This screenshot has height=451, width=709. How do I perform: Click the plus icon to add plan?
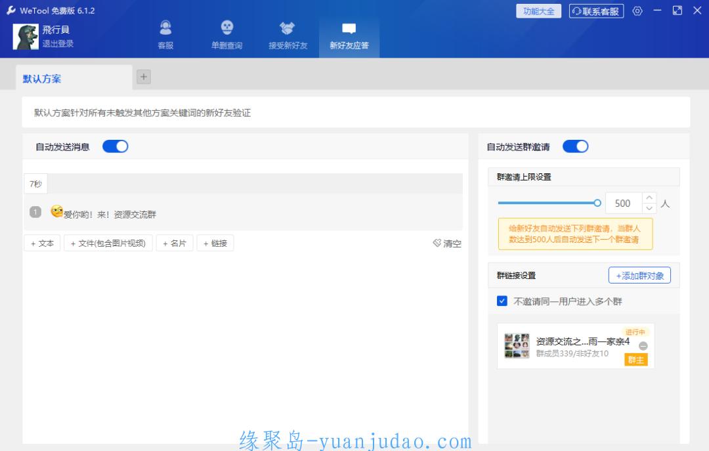pos(144,77)
